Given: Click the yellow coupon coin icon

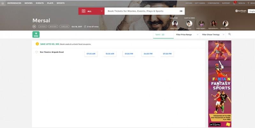Looking at the screenshot, I should [37, 44].
